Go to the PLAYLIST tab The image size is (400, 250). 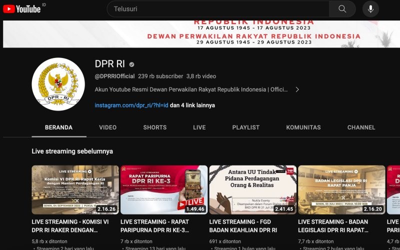pos(245,127)
